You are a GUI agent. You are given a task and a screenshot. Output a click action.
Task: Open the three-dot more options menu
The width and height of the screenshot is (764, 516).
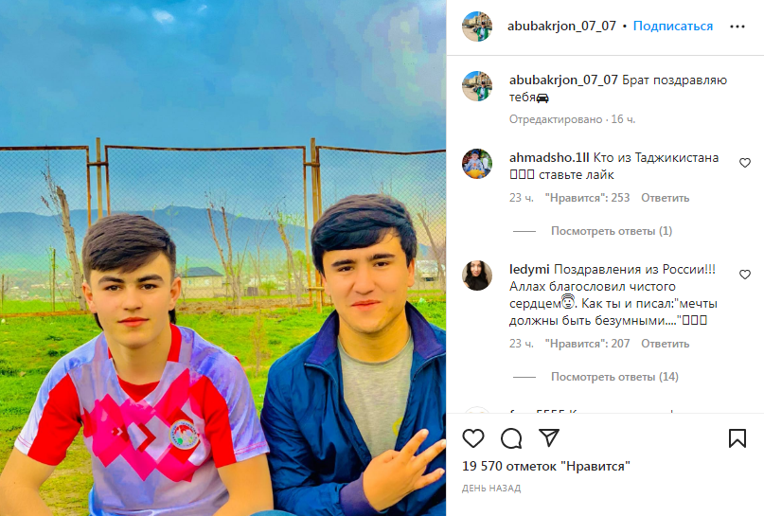737,27
